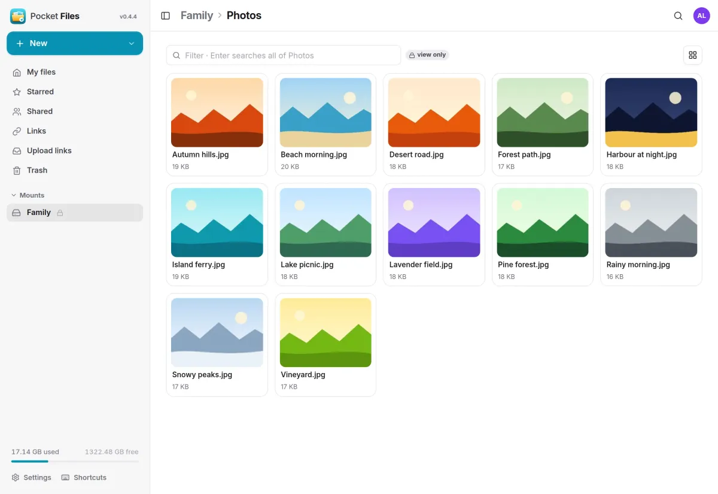This screenshot has width=718, height=494.
Task: Open Upload links section
Action: coord(75,151)
